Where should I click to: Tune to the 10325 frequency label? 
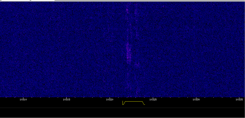pyautogui.click(x=153, y=99)
